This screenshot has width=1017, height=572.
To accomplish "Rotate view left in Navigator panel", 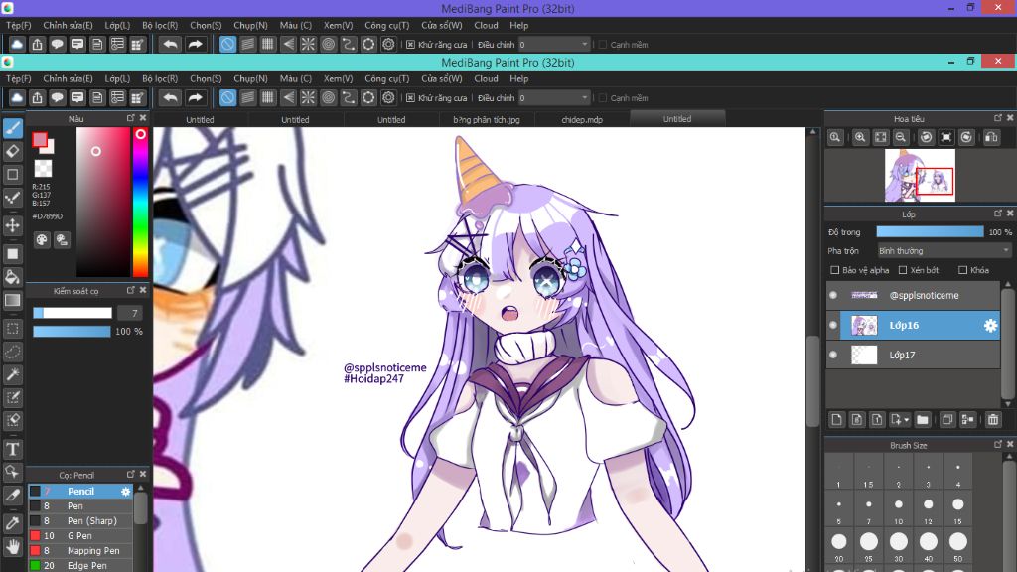I will [926, 137].
